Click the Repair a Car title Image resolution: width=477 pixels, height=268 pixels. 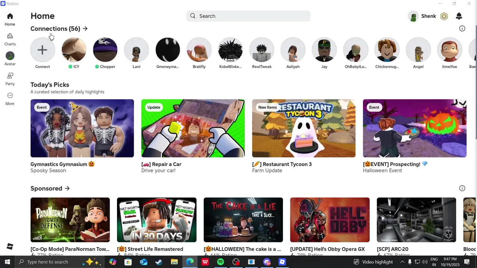coord(161,164)
